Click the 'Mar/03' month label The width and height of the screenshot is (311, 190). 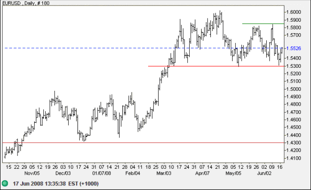pyautogui.click(x=164, y=173)
